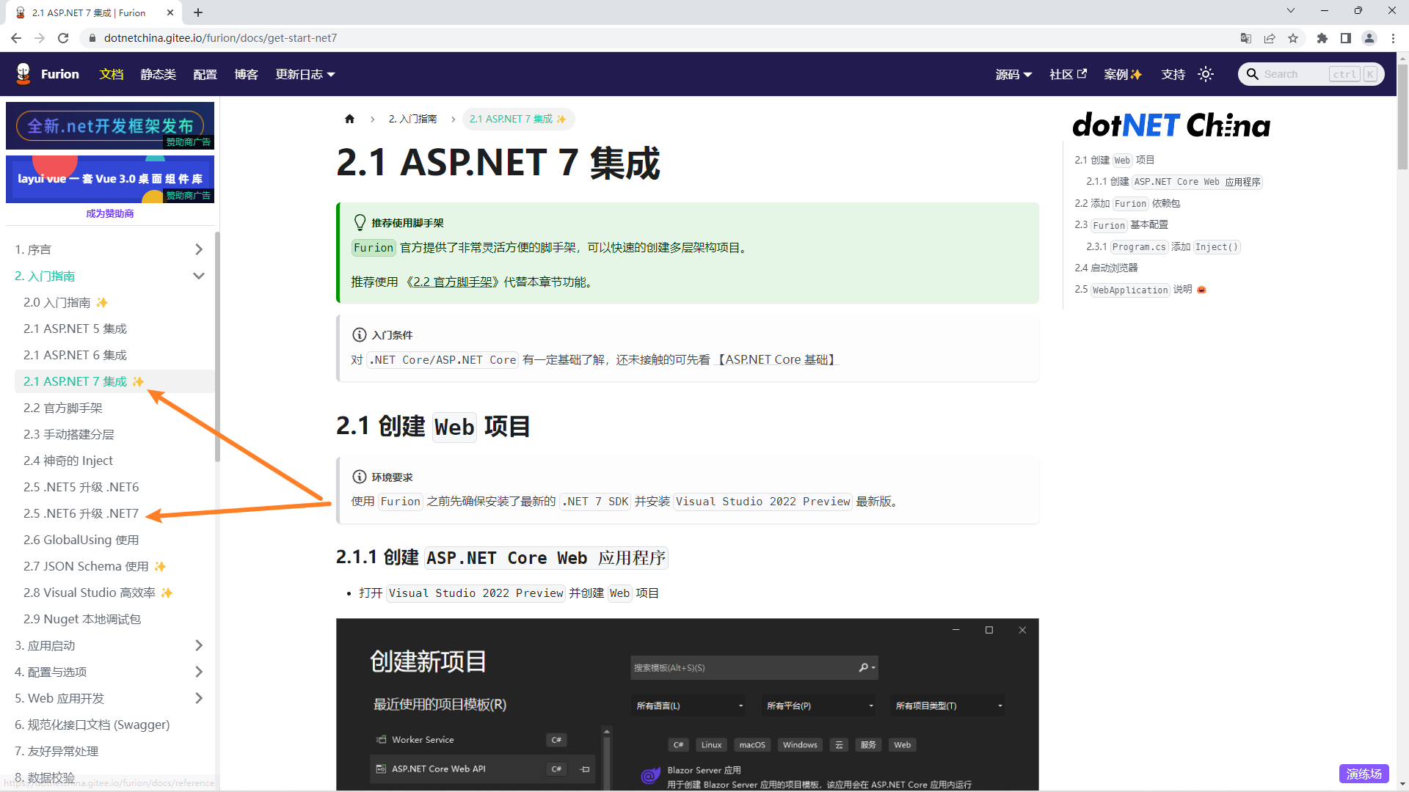This screenshot has height=792, width=1409.
Task: Open the 社区 external link
Action: click(1068, 74)
